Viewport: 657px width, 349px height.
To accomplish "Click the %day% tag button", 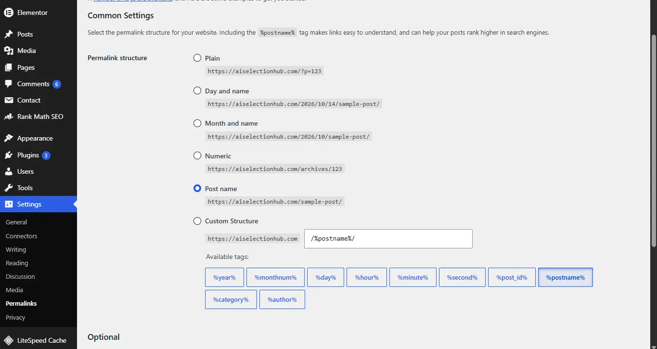I will pyautogui.click(x=325, y=277).
